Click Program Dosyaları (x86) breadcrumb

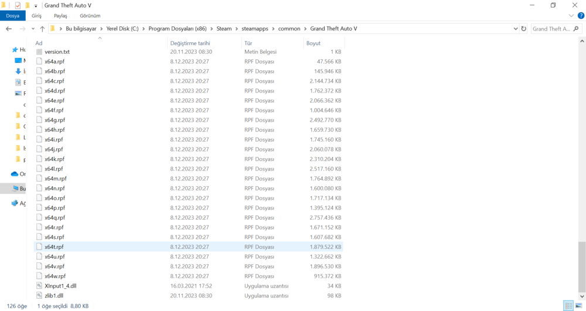178,28
